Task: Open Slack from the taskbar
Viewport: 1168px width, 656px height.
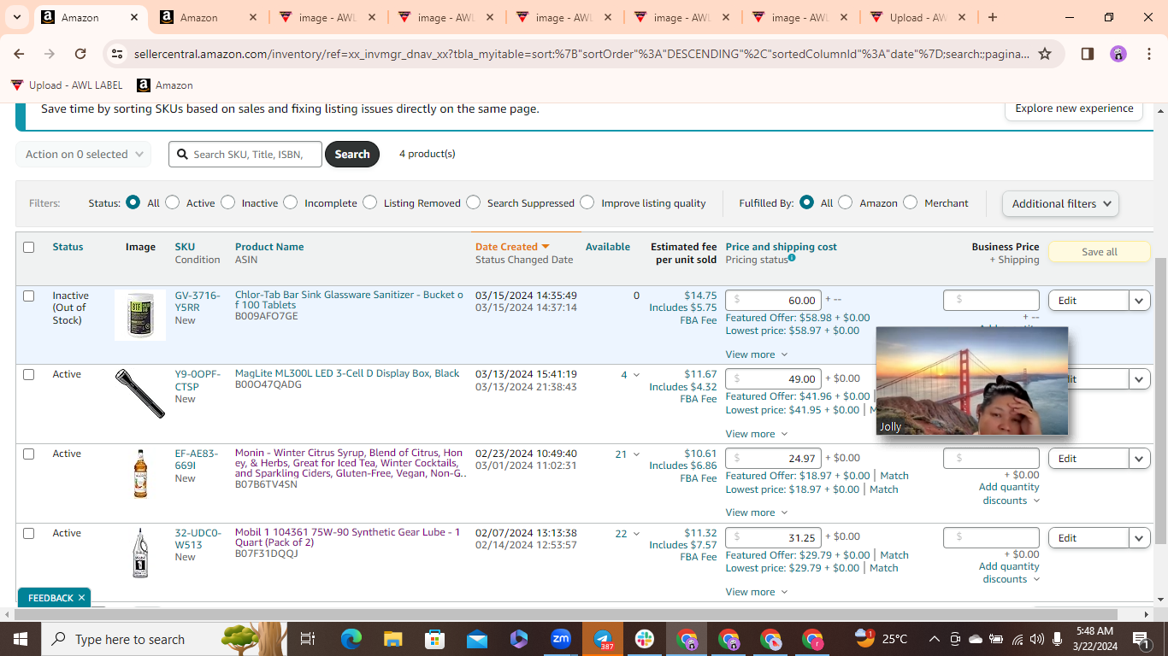Action: pos(645,639)
